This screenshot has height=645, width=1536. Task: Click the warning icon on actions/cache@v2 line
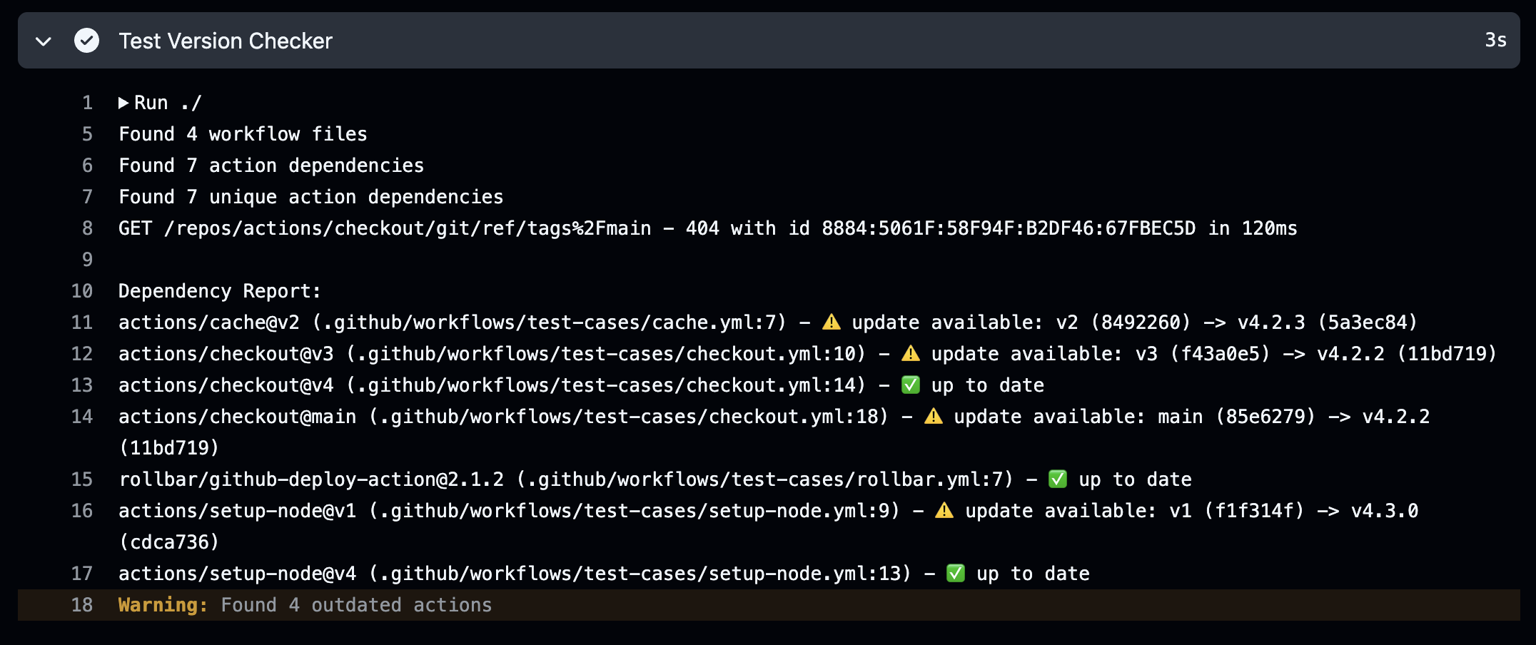pos(832,322)
